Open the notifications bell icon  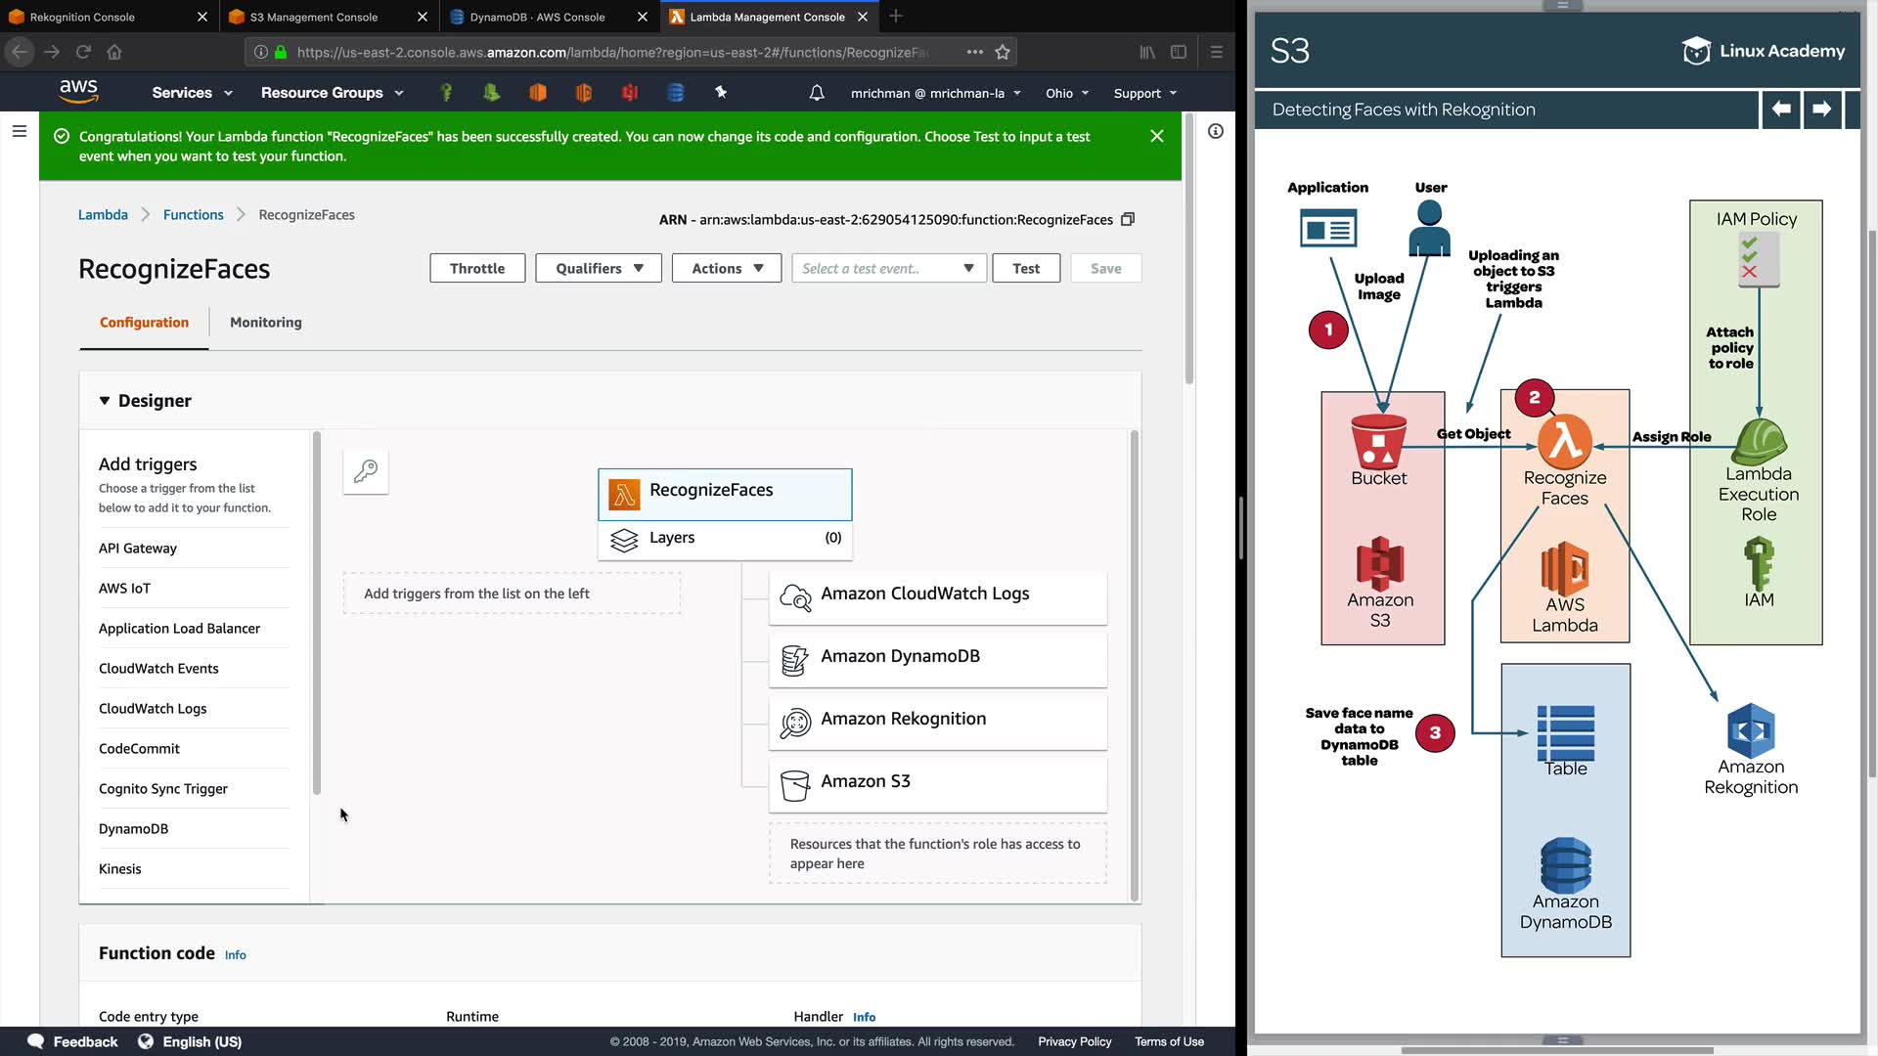pyautogui.click(x=817, y=93)
